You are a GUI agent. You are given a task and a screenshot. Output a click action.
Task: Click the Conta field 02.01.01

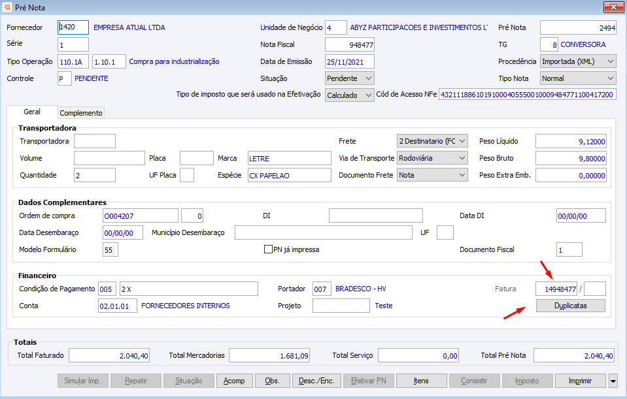coord(118,306)
